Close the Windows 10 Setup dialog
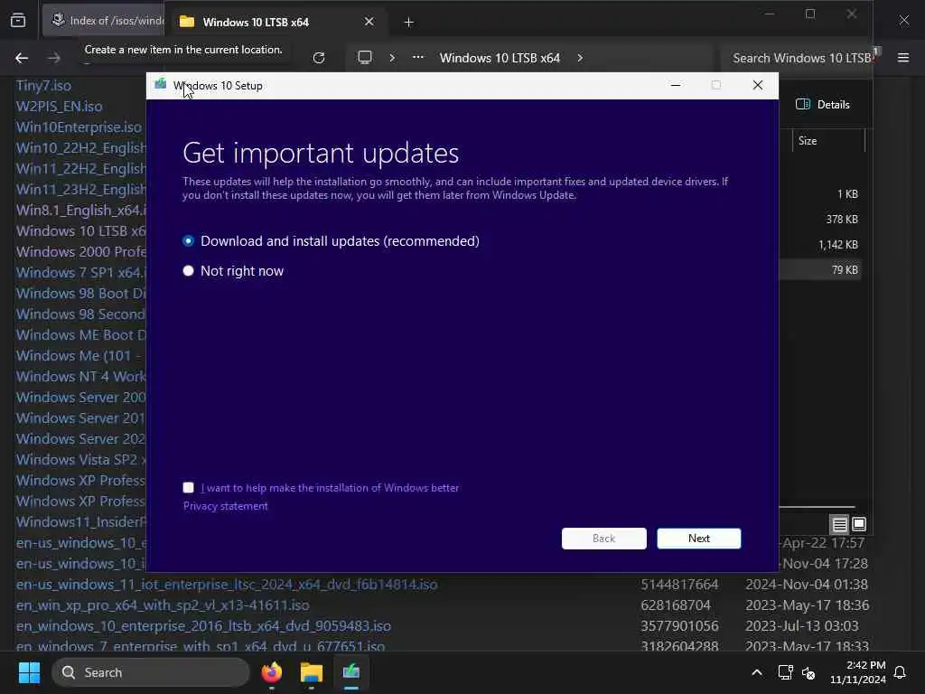The image size is (925, 694). pyautogui.click(x=758, y=86)
